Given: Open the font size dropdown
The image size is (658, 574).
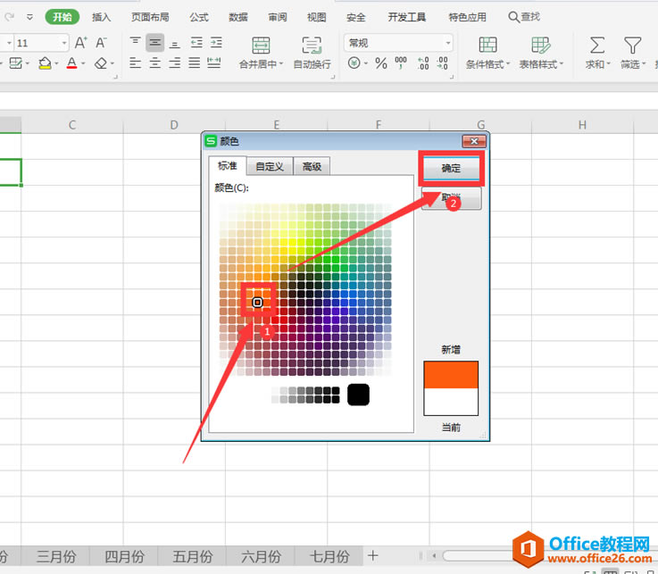Looking at the screenshot, I should pos(64,43).
